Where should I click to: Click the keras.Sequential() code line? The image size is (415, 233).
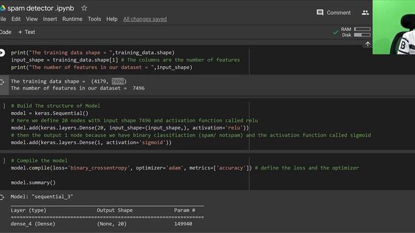49,113
